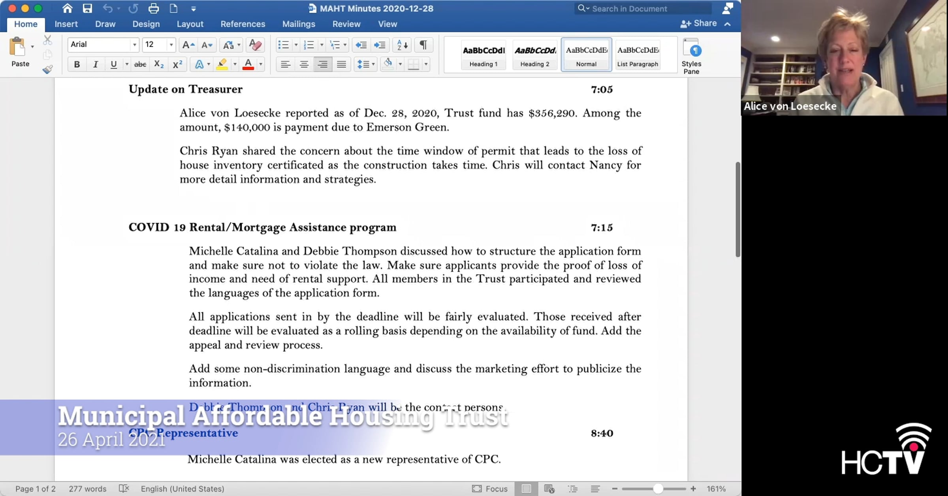
Task: Activate the Format Painter brush
Action: 47,69
